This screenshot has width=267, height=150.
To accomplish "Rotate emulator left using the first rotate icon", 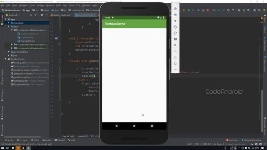I will pos(175,27).
